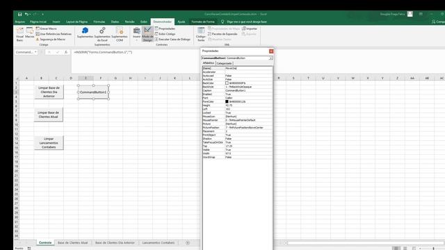Image resolution: width=445 pixels, height=250 pixels.
Task: Switch to Revisão tab
Action: click(130, 22)
